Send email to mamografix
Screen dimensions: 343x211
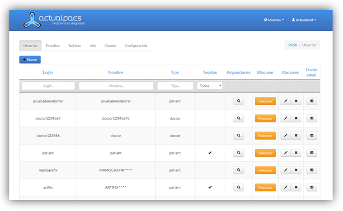[x=312, y=170]
